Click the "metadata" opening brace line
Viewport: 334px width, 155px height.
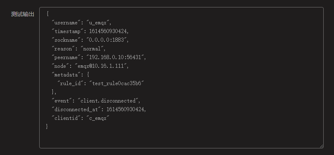(71, 75)
